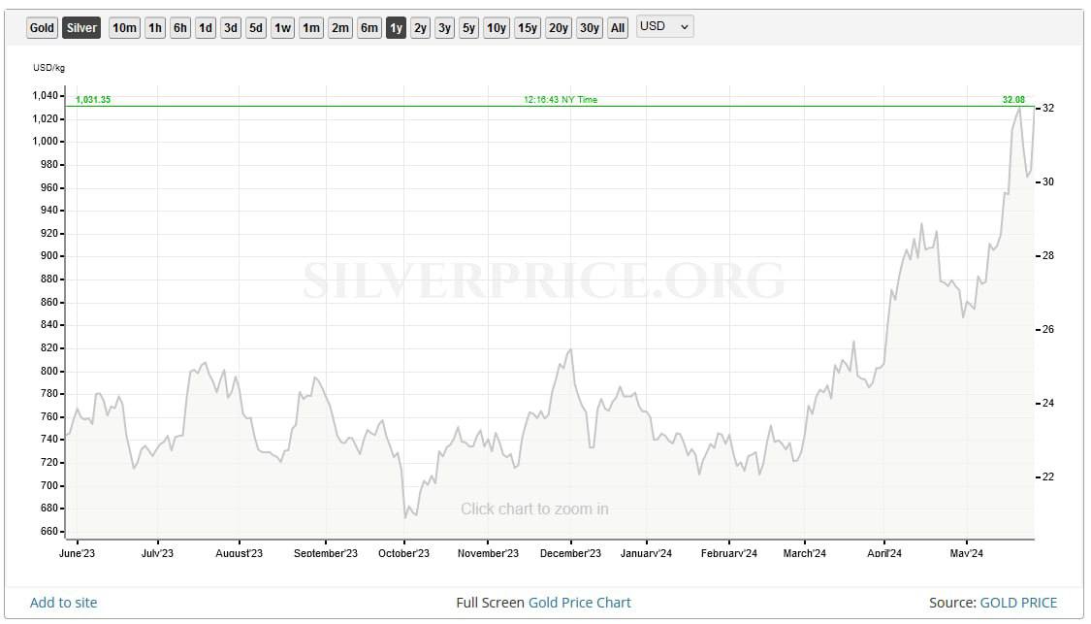View 5y price history
This screenshot has width=1091, height=624.
[x=469, y=27]
